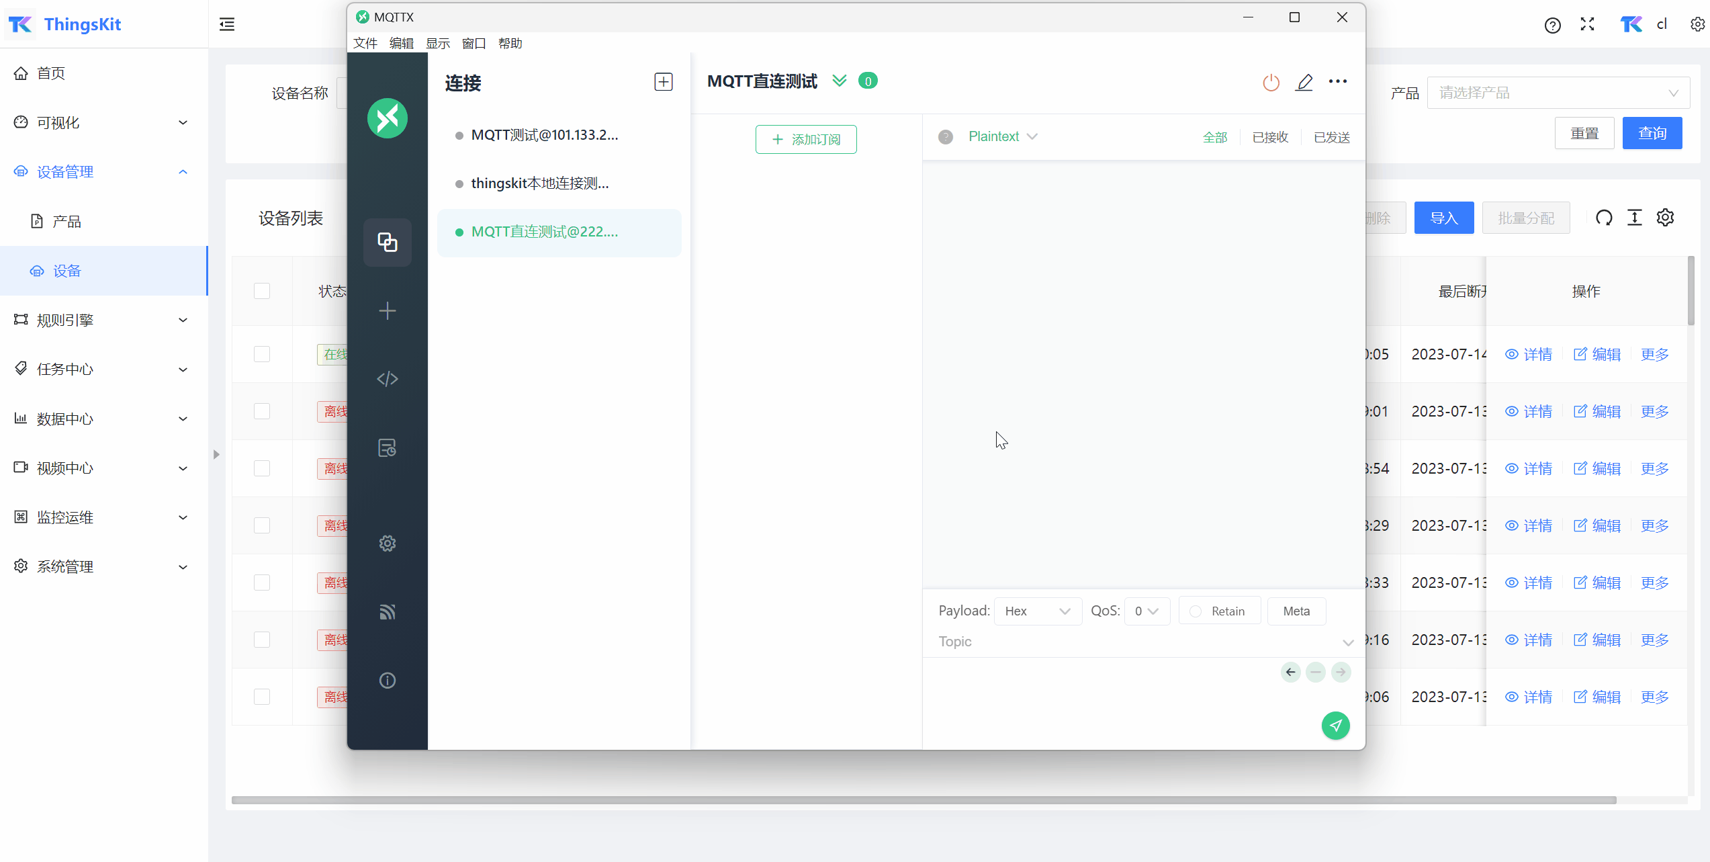Switch to the 已接收 message filter tab
Screen dimensions: 1710x862
tap(1270, 137)
